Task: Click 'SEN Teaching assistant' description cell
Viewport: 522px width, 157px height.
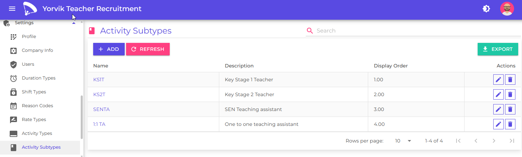Action: coord(253,109)
